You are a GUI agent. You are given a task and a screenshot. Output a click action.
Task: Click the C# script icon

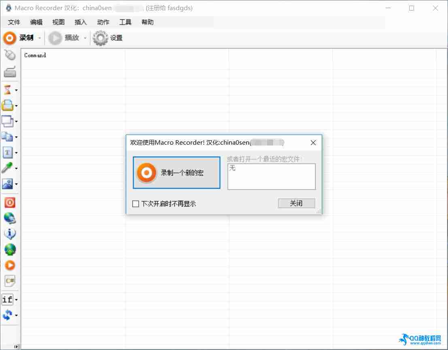[10, 280]
